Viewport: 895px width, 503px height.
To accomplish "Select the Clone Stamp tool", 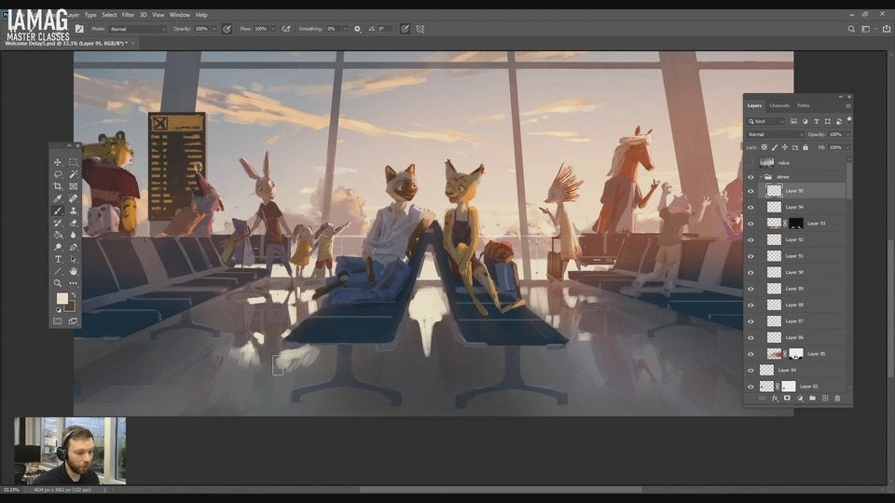I will [74, 211].
